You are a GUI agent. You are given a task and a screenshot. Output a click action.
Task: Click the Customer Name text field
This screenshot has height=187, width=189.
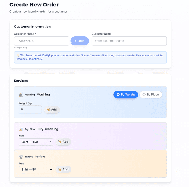pos(129,41)
